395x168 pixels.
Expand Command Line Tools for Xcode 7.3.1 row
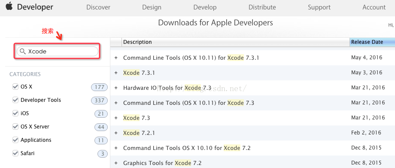tap(116, 58)
